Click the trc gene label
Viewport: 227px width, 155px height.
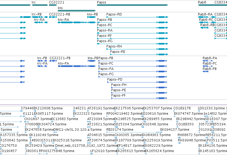(34, 2)
